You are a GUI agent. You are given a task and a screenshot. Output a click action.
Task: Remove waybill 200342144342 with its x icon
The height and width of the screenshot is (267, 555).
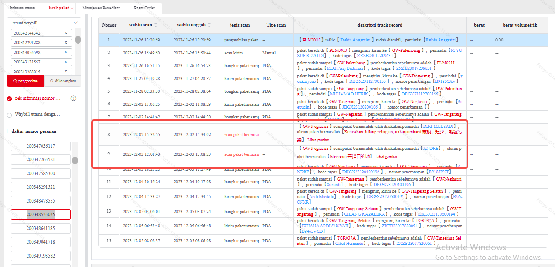[x=65, y=33]
